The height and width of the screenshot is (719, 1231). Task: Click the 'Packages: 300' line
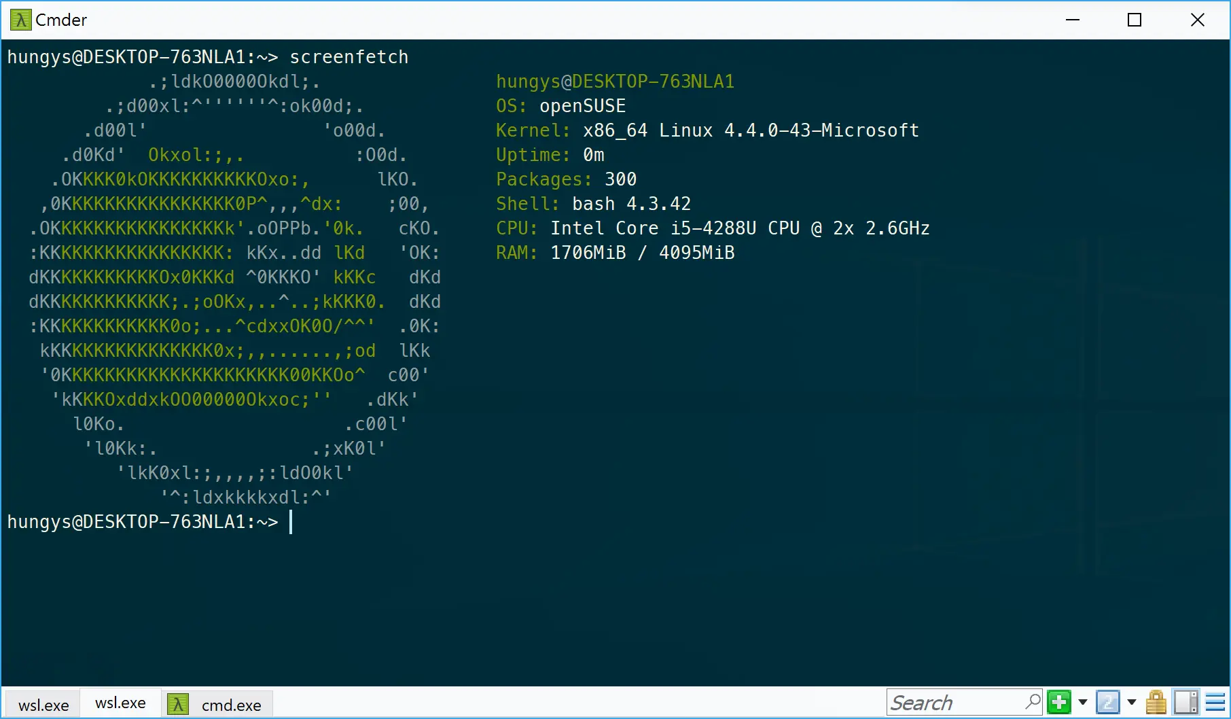click(567, 179)
